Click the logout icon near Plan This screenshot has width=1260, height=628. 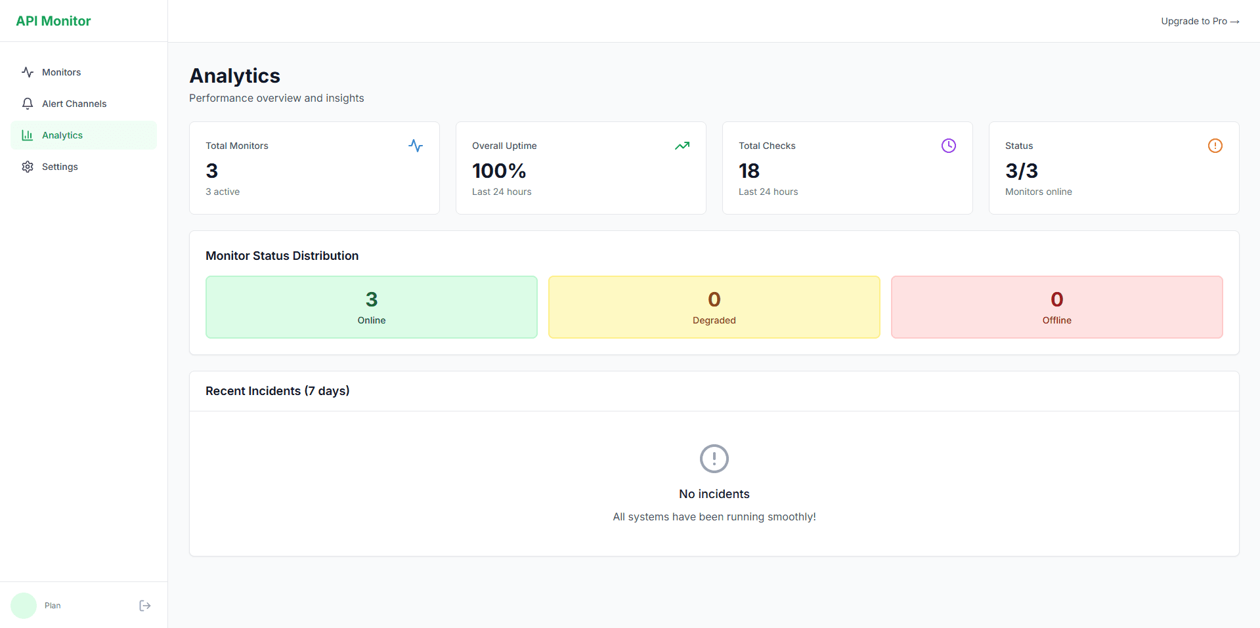click(144, 605)
